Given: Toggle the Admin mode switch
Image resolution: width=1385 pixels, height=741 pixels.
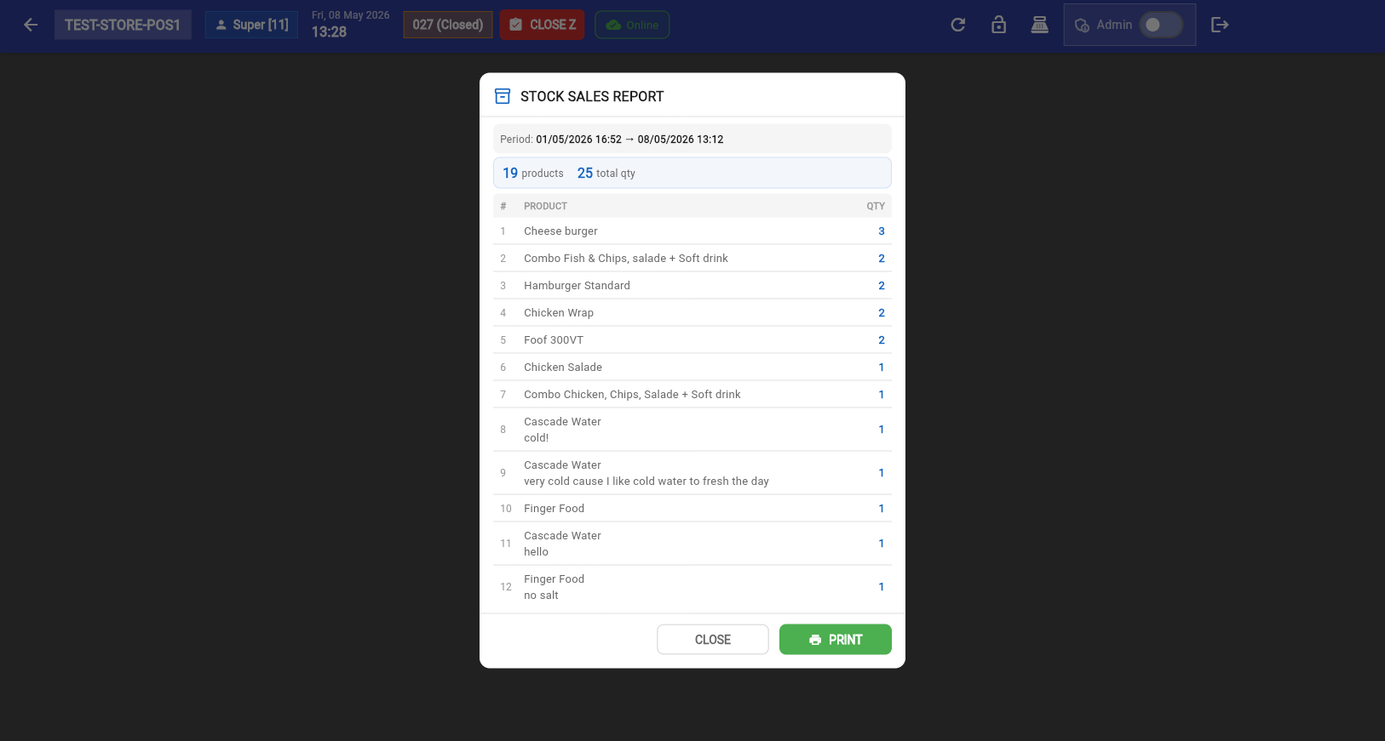Looking at the screenshot, I should coord(1160,25).
